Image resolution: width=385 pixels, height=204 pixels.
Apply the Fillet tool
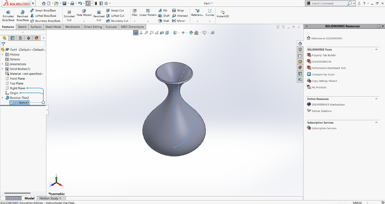point(135,13)
